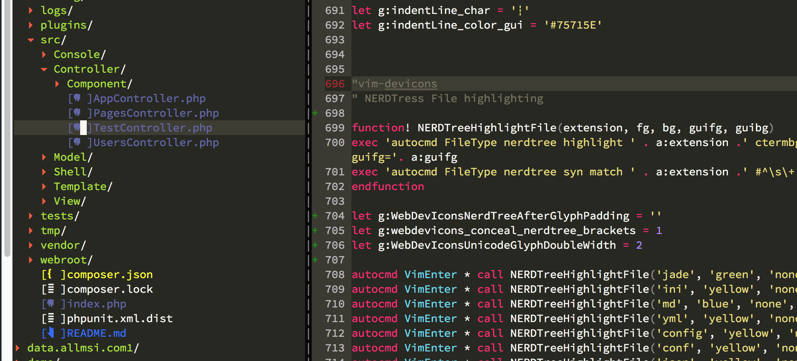Click the PHP icon beside UsersController.php
The image size is (797, 361).
click(x=77, y=142)
